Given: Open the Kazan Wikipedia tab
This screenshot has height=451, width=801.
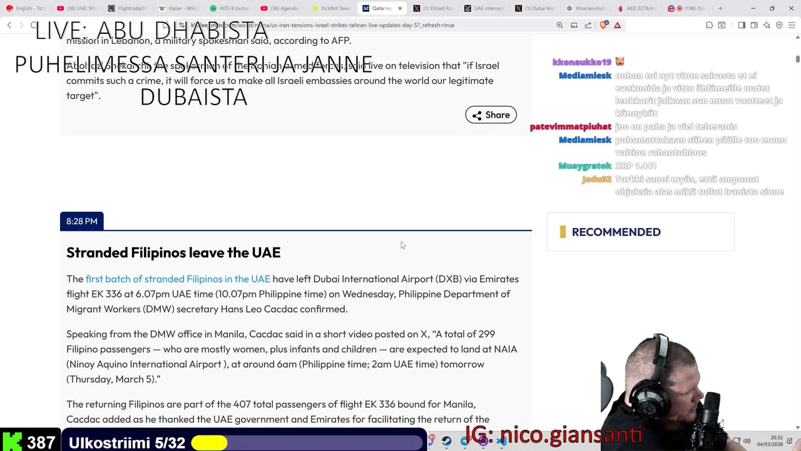Looking at the screenshot, I should (x=178, y=8).
